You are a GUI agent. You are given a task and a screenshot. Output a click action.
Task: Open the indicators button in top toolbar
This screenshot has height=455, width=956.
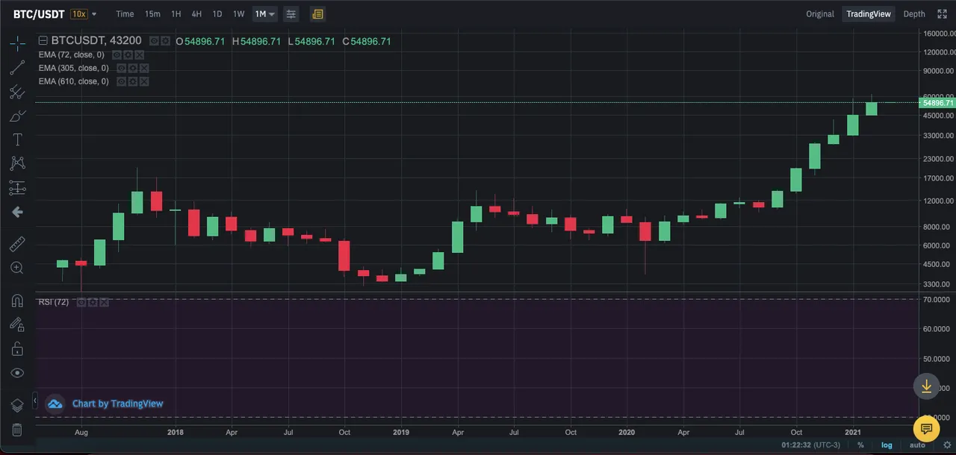pos(291,14)
